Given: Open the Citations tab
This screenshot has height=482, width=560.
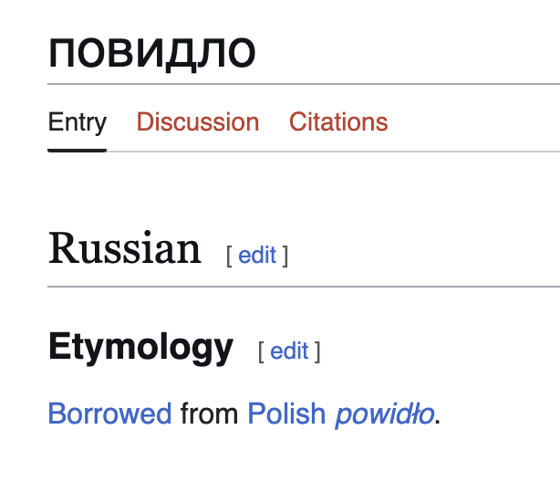Looking at the screenshot, I should coord(338,122).
